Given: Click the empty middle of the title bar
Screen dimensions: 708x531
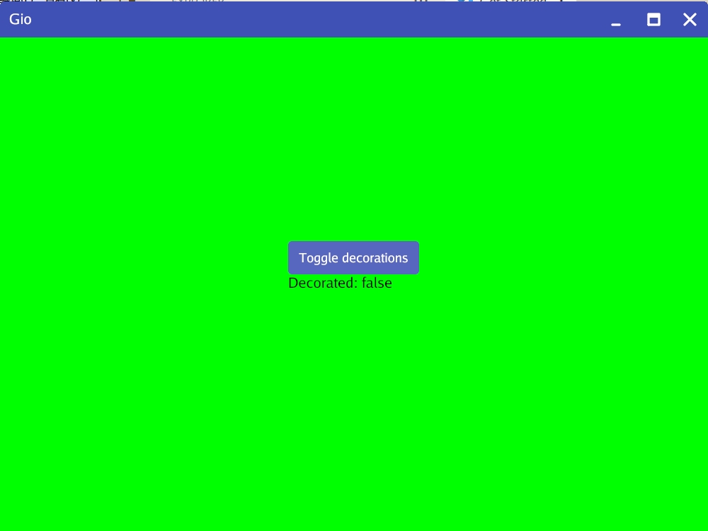Looking at the screenshot, I should point(319,20).
